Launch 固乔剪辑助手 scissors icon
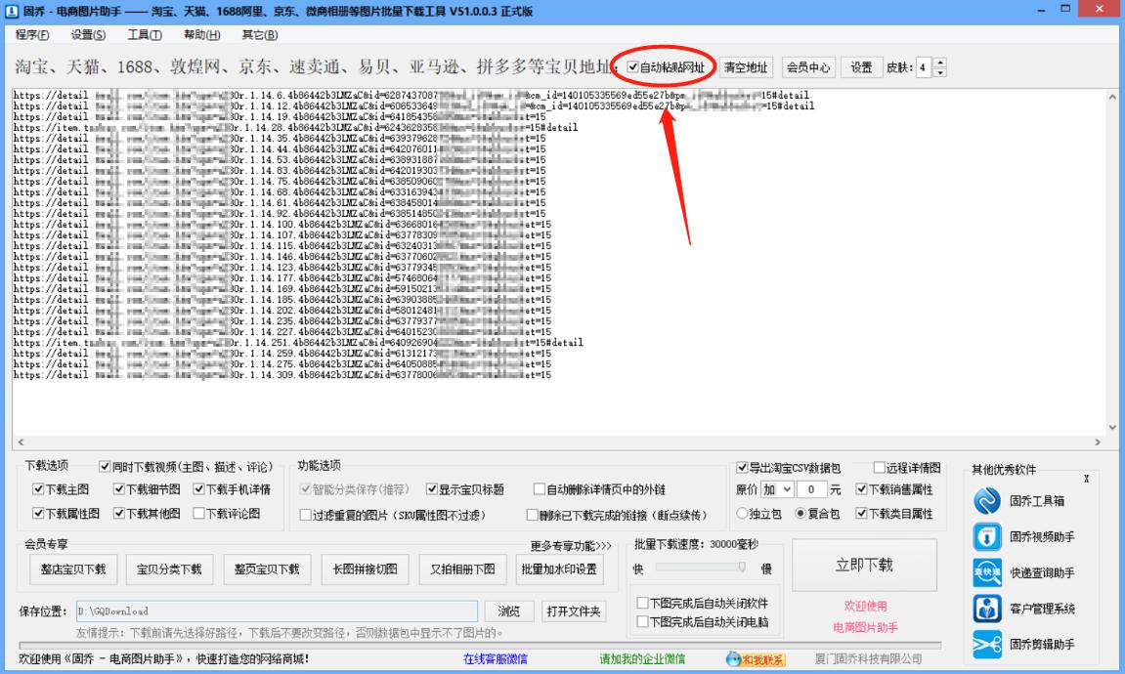1125x674 pixels. 987,644
